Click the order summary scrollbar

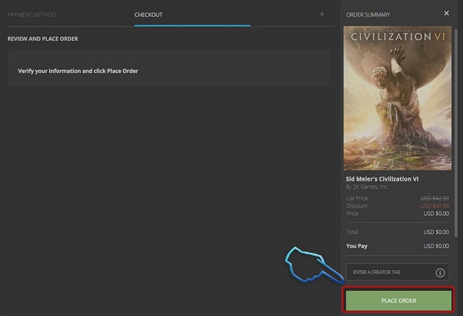pos(456,133)
